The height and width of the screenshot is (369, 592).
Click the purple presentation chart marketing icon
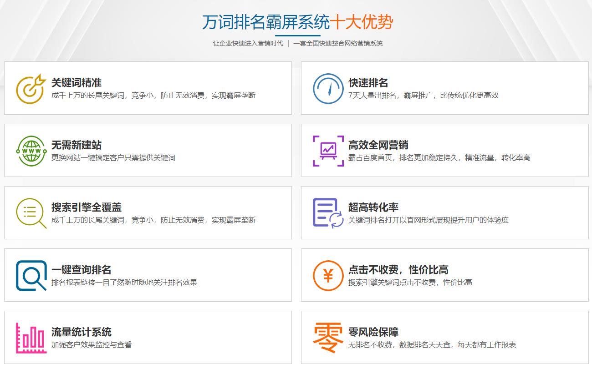pos(328,151)
